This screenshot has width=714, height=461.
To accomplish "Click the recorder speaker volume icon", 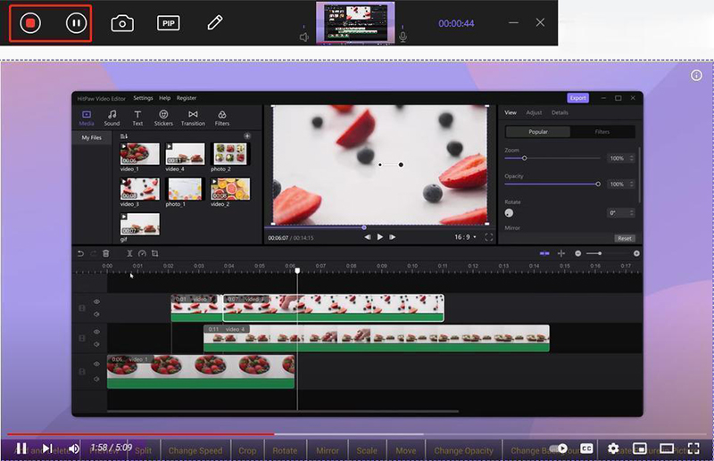I will [x=304, y=37].
